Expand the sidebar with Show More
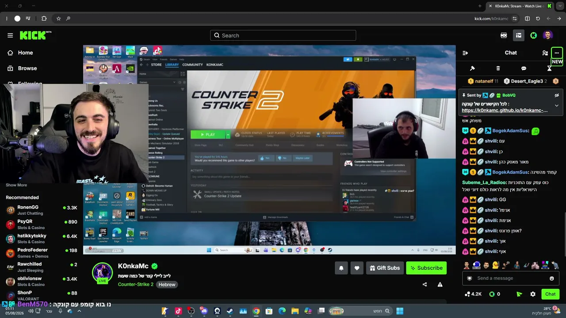Screen dimensions: 566x318 pos(16,185)
